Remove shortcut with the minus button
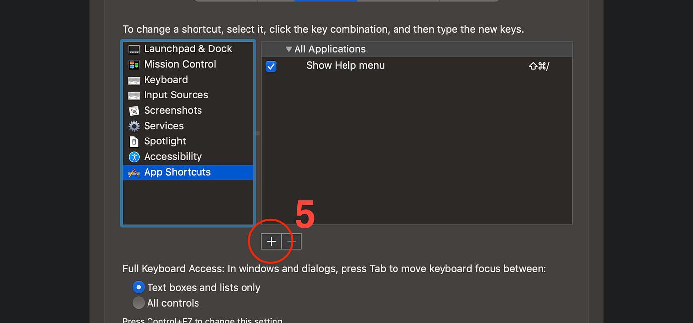 pyautogui.click(x=292, y=241)
